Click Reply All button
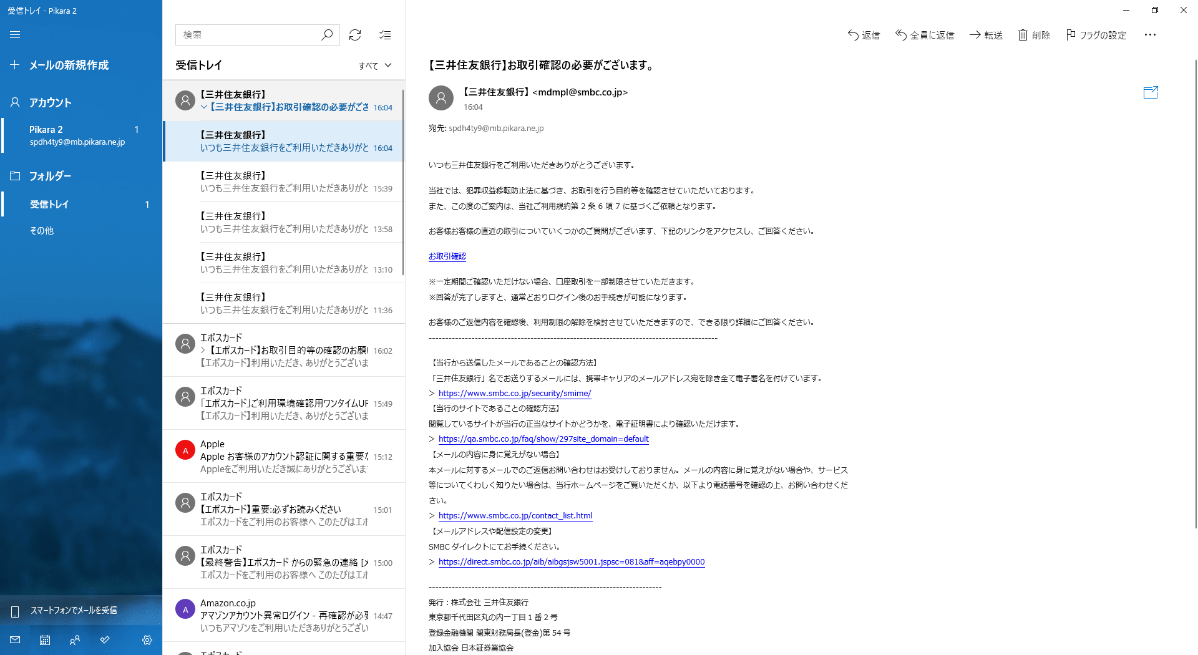 [925, 35]
